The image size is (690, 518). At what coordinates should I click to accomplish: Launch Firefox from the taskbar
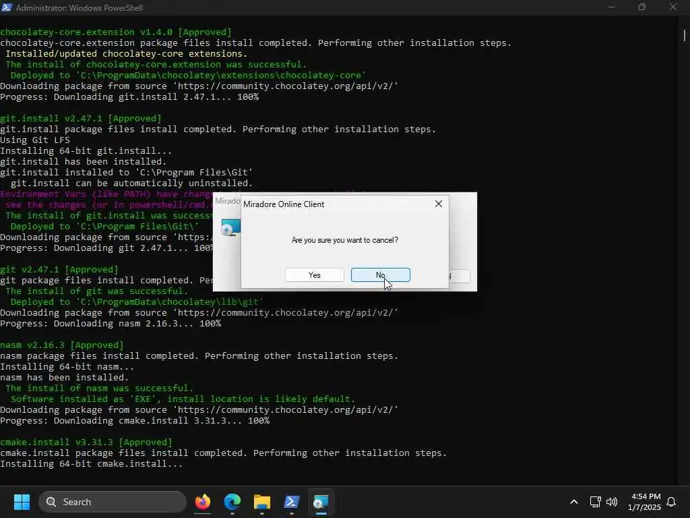(x=202, y=502)
